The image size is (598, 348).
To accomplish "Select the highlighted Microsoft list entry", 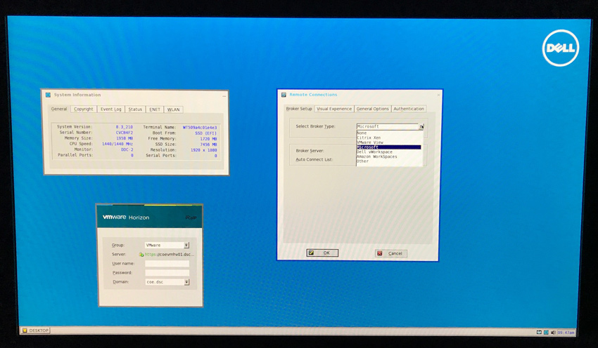I will (388, 147).
